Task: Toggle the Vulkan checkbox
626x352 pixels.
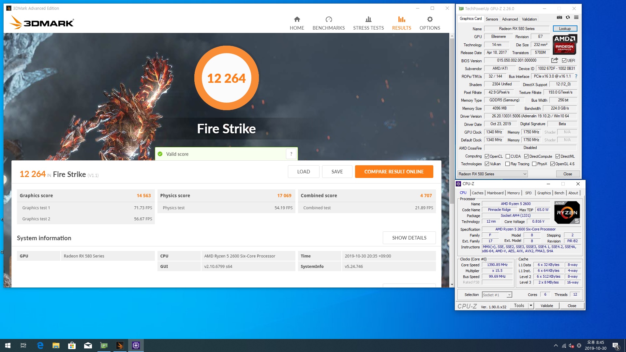Action: pyautogui.click(x=487, y=164)
